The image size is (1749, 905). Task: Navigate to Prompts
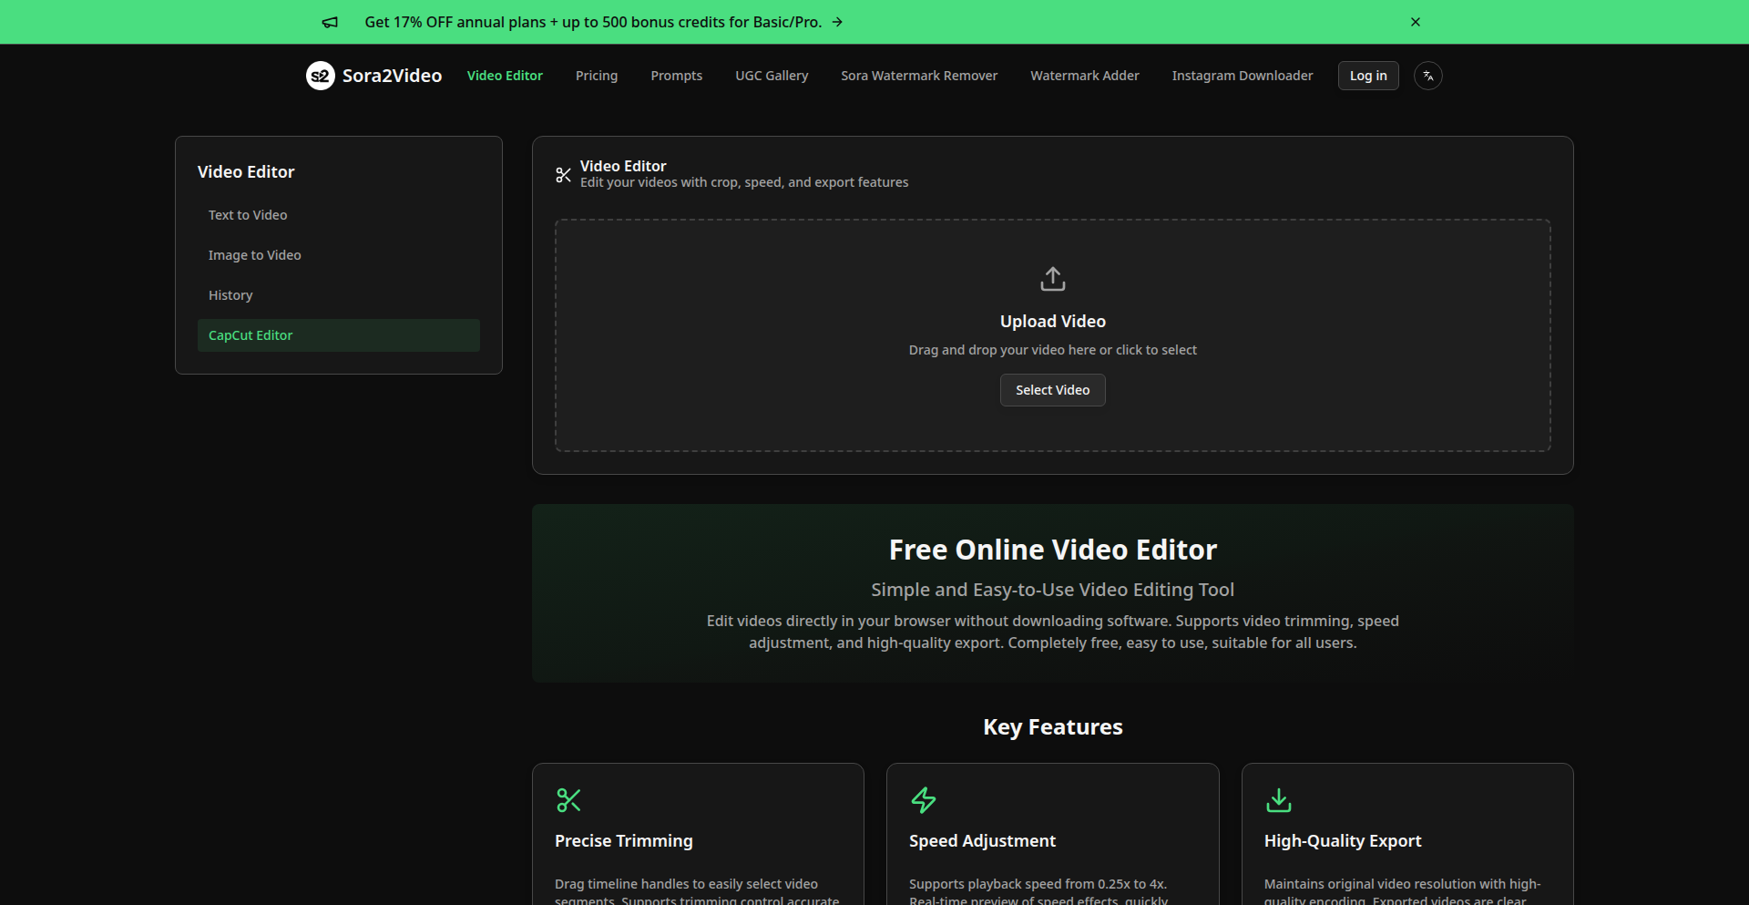tap(676, 76)
